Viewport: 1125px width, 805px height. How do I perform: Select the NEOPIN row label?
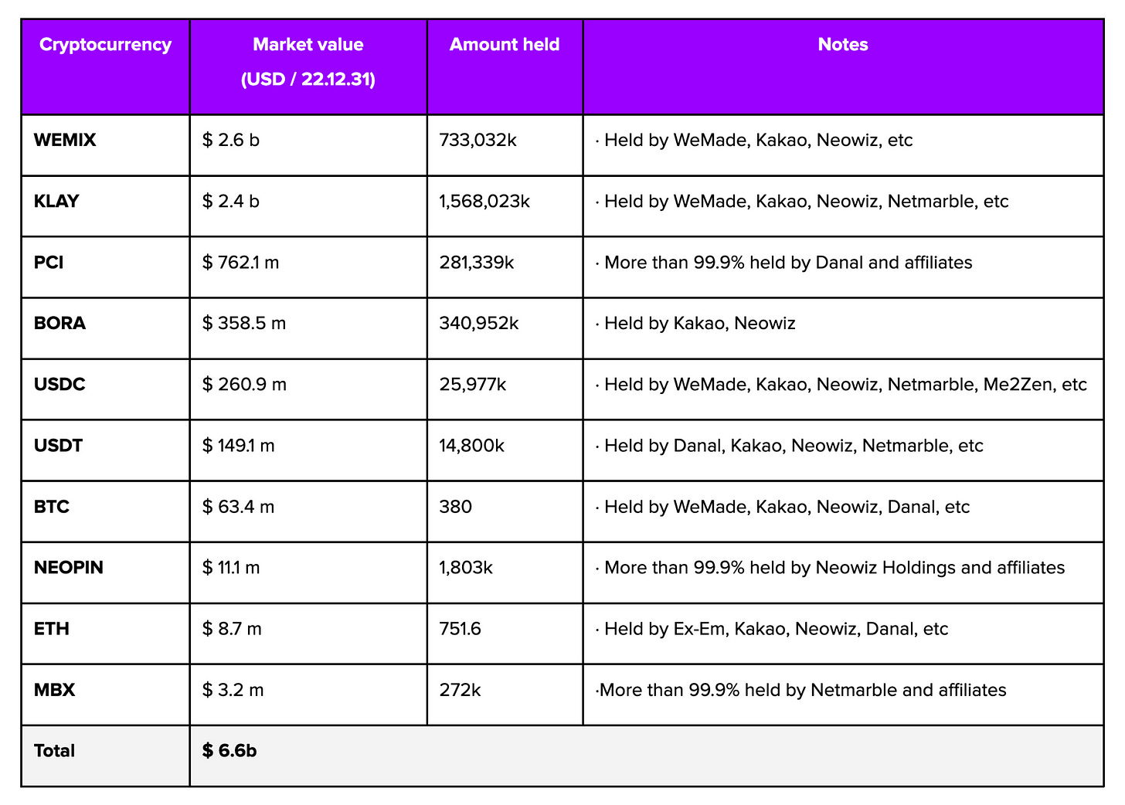[69, 568]
